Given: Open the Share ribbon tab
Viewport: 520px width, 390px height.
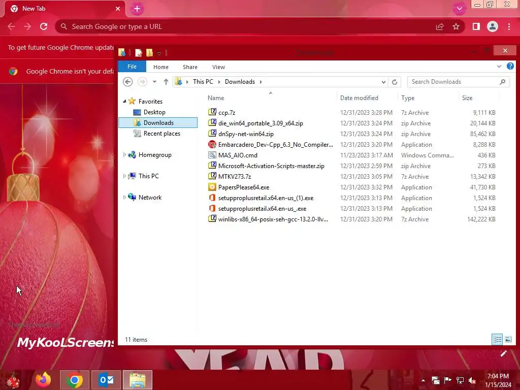Looking at the screenshot, I should pos(190,67).
